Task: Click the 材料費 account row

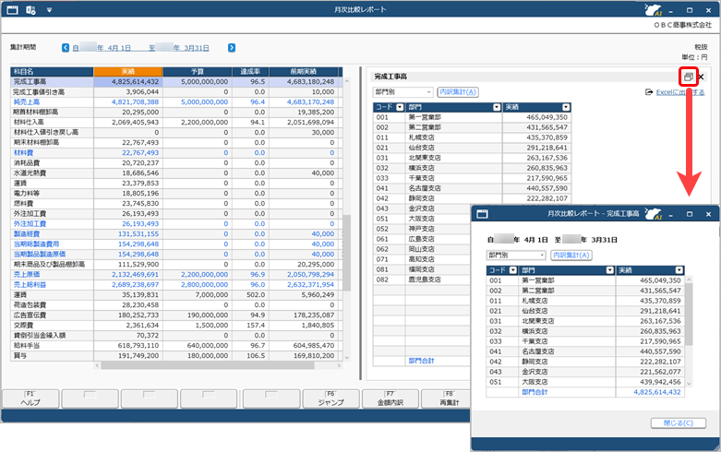Action: (176, 152)
